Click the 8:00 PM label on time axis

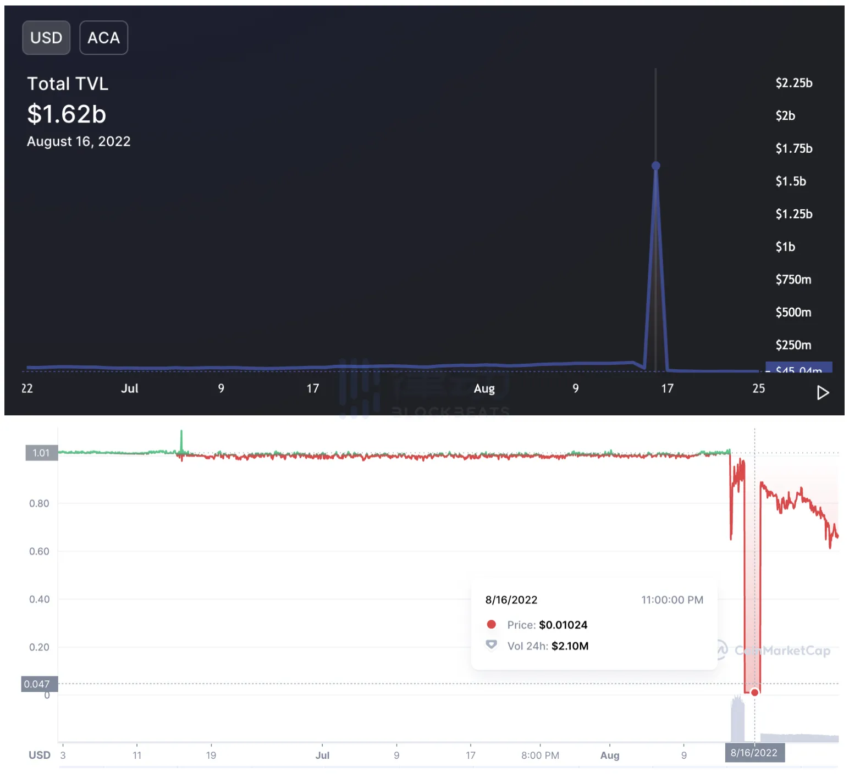(540, 755)
